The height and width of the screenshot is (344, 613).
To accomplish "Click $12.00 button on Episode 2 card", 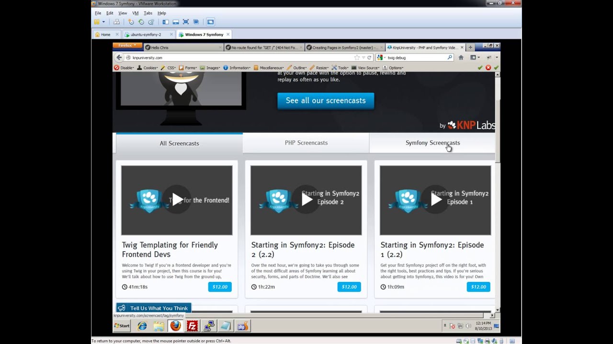I will tap(349, 287).
